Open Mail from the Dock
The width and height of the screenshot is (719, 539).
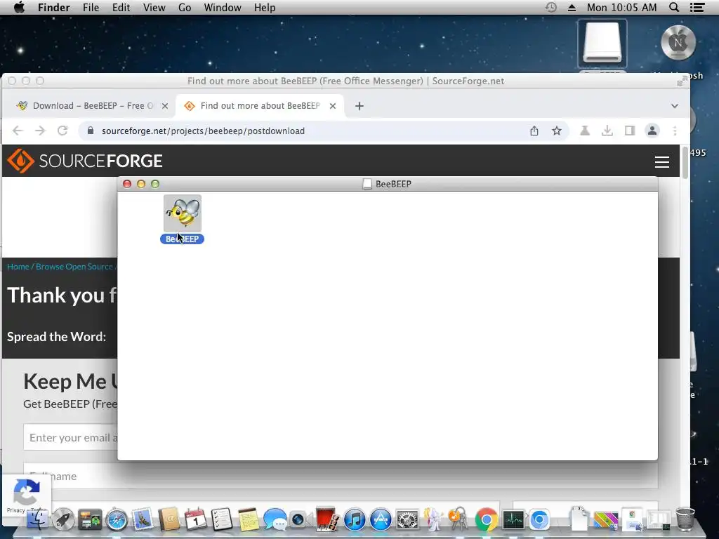coord(143,519)
